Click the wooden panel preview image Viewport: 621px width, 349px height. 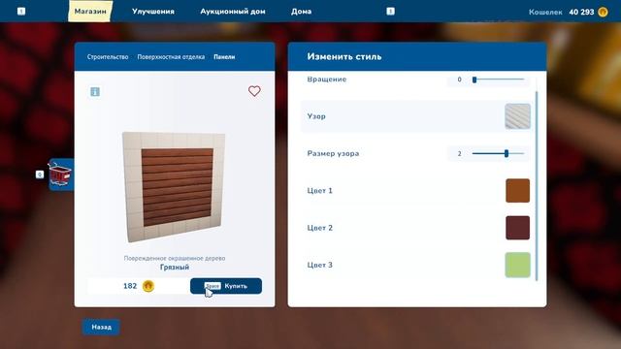click(174, 187)
